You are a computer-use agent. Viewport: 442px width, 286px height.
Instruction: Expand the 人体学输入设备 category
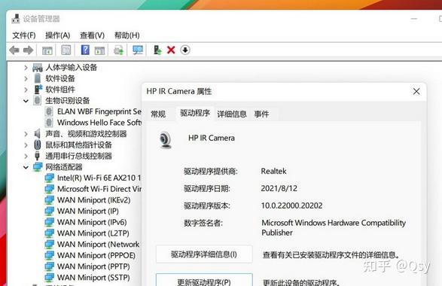pos(26,68)
